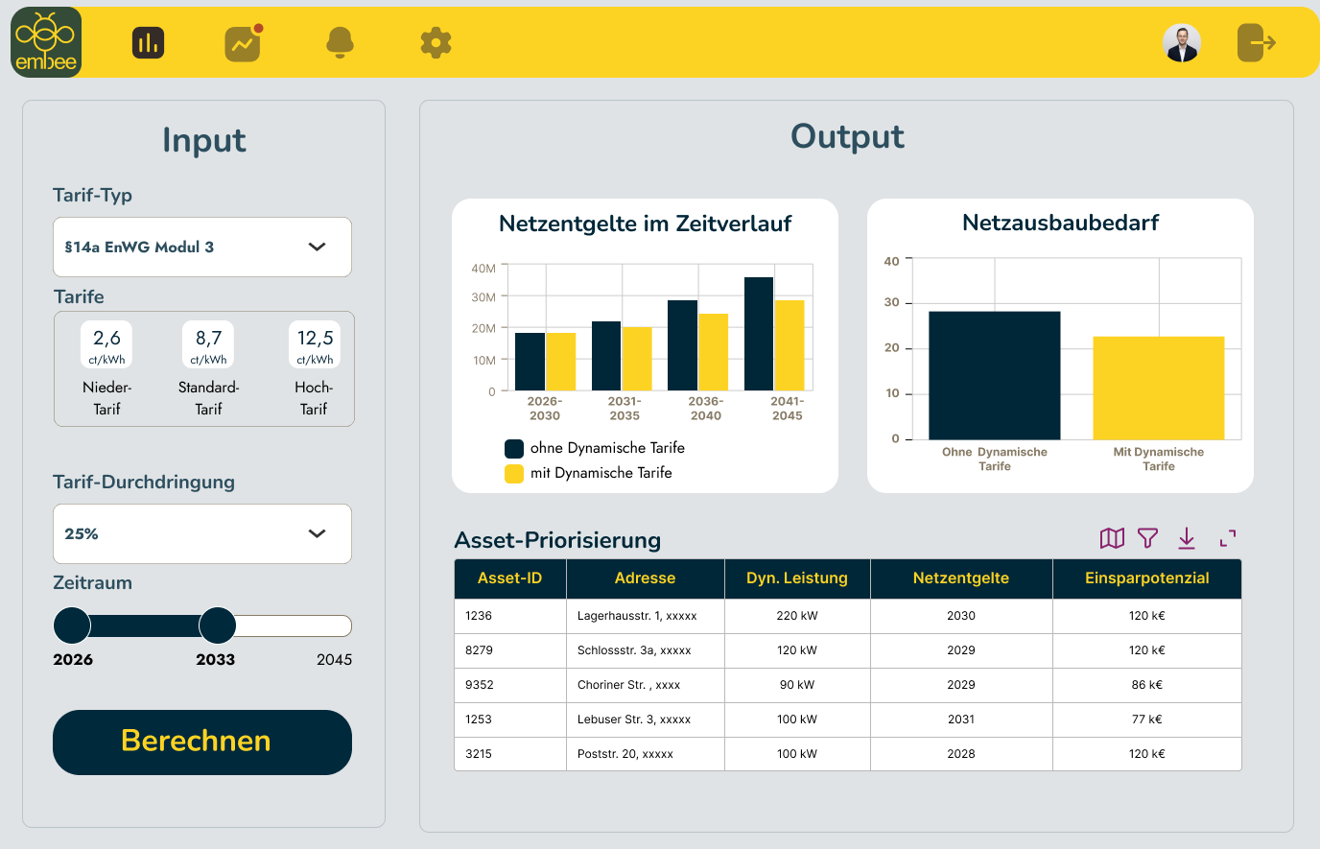The width and height of the screenshot is (1320, 849).
Task: Click the embee logo in header
Action: tap(46, 43)
